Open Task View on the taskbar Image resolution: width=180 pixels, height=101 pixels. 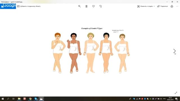tap(13, 99)
